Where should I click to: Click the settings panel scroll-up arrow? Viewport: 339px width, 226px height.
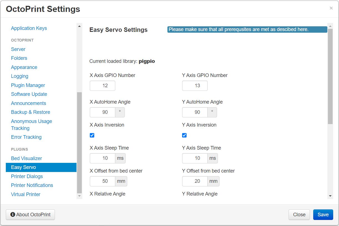330,26
